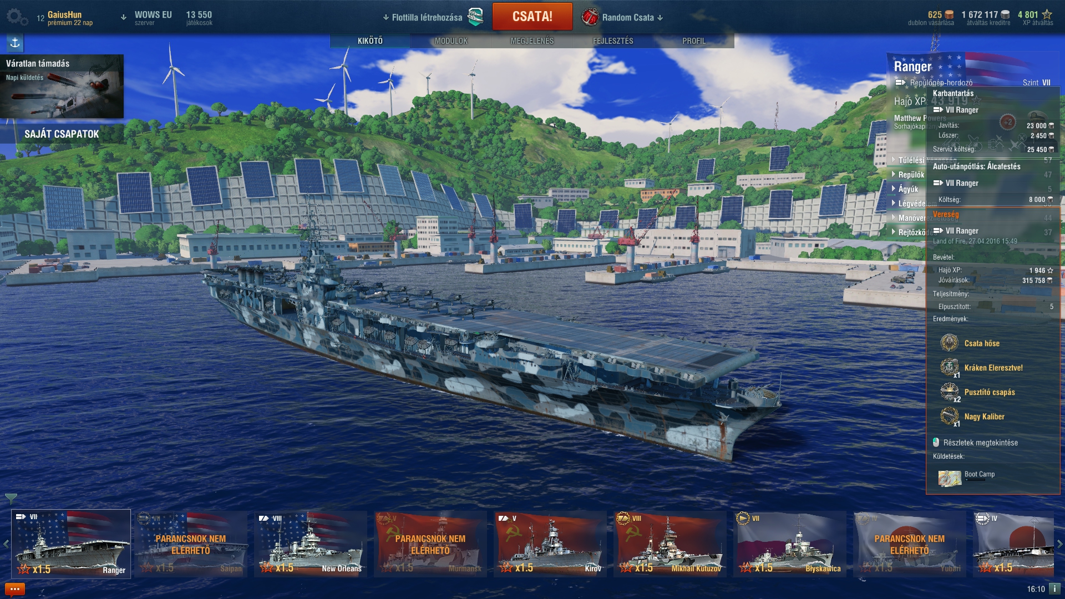Open the SAJÁT CSAPATOK panel

(x=62, y=134)
